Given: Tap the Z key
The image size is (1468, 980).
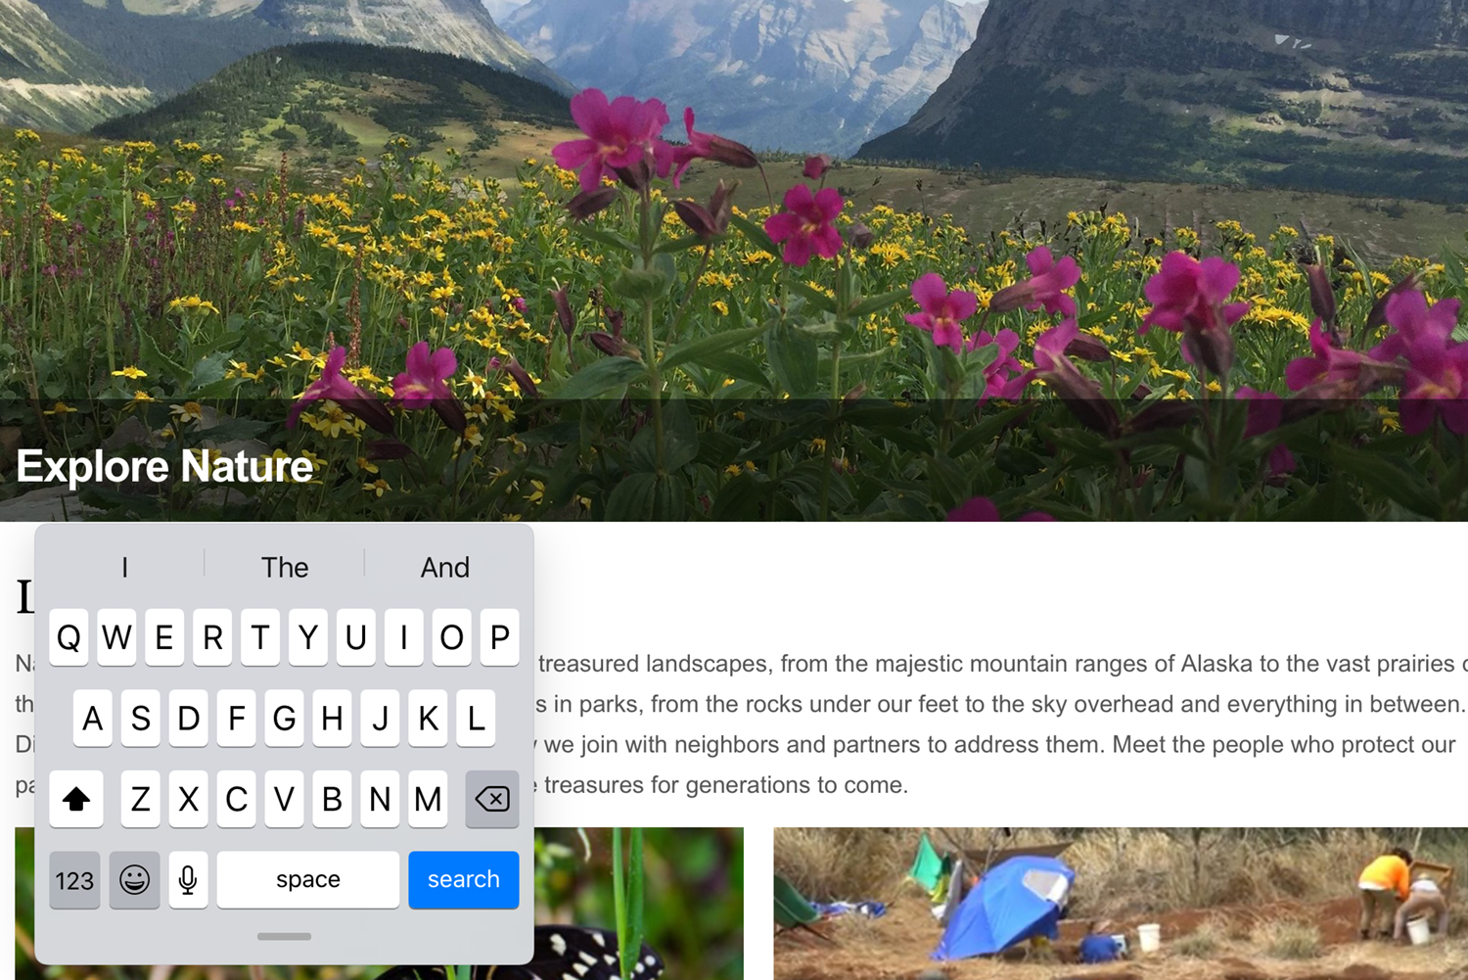Looking at the screenshot, I should click(x=141, y=799).
